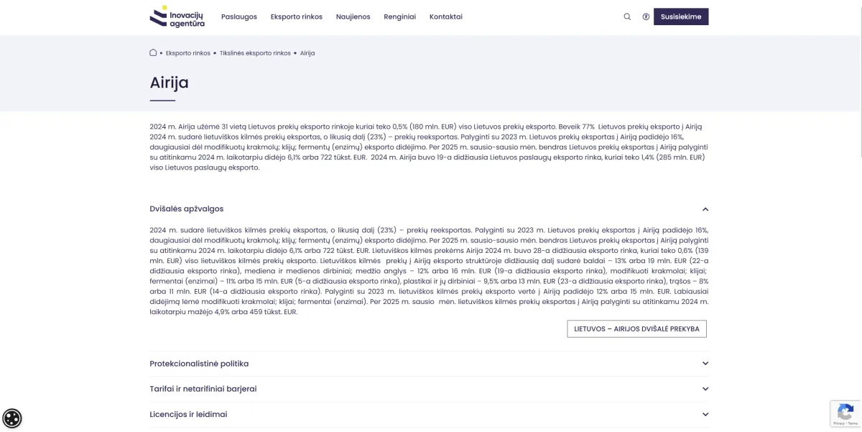Select Kontaktai in the top menu
The width and height of the screenshot is (862, 432).
click(445, 17)
